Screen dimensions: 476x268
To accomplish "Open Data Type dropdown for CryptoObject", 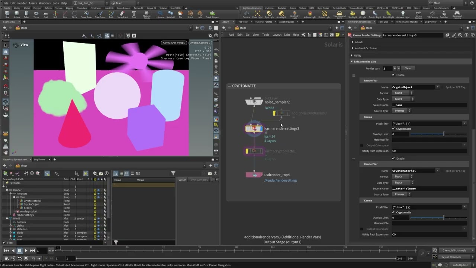I will click(403, 99).
